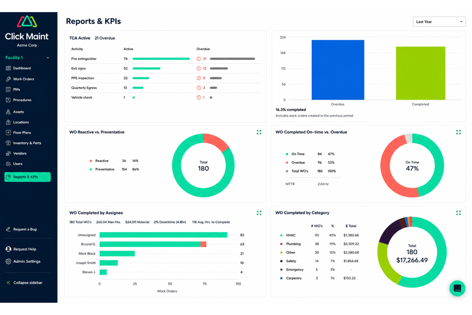472x315 pixels.
Task: Click the Exit signs overdue alert icon
Action: click(199, 68)
